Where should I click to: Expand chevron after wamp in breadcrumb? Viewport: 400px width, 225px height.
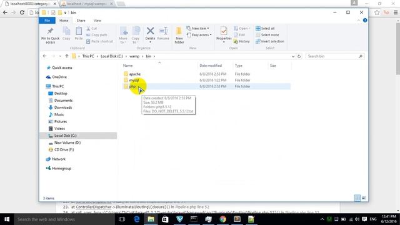pyautogui.click(x=142, y=56)
